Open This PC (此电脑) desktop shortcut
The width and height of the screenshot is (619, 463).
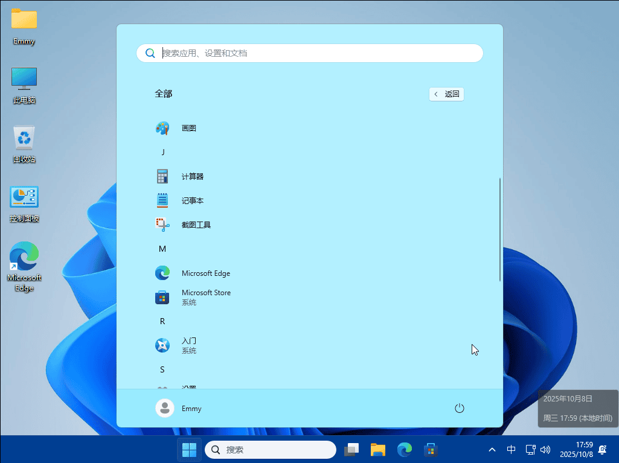point(24,79)
